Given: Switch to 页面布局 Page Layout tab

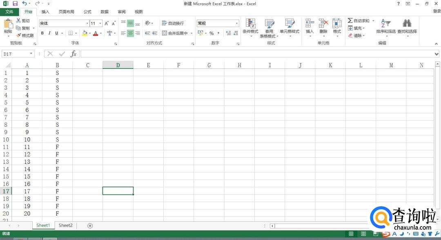Looking at the screenshot, I should (x=67, y=12).
